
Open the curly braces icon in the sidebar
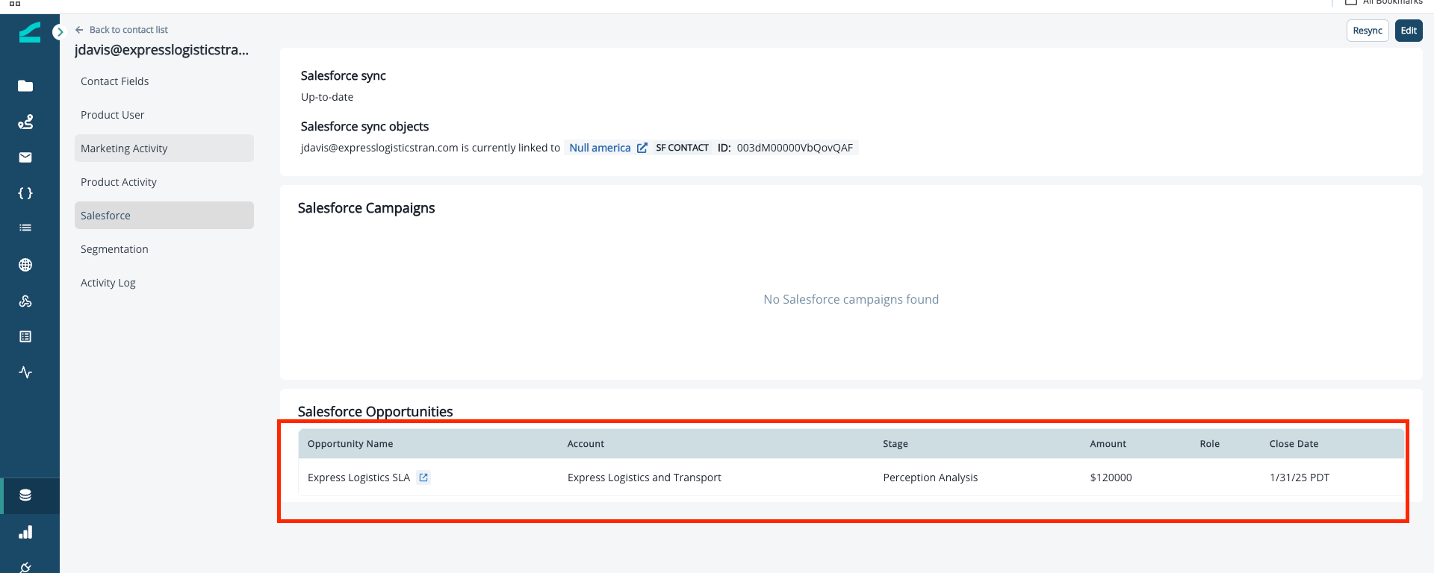click(x=25, y=193)
